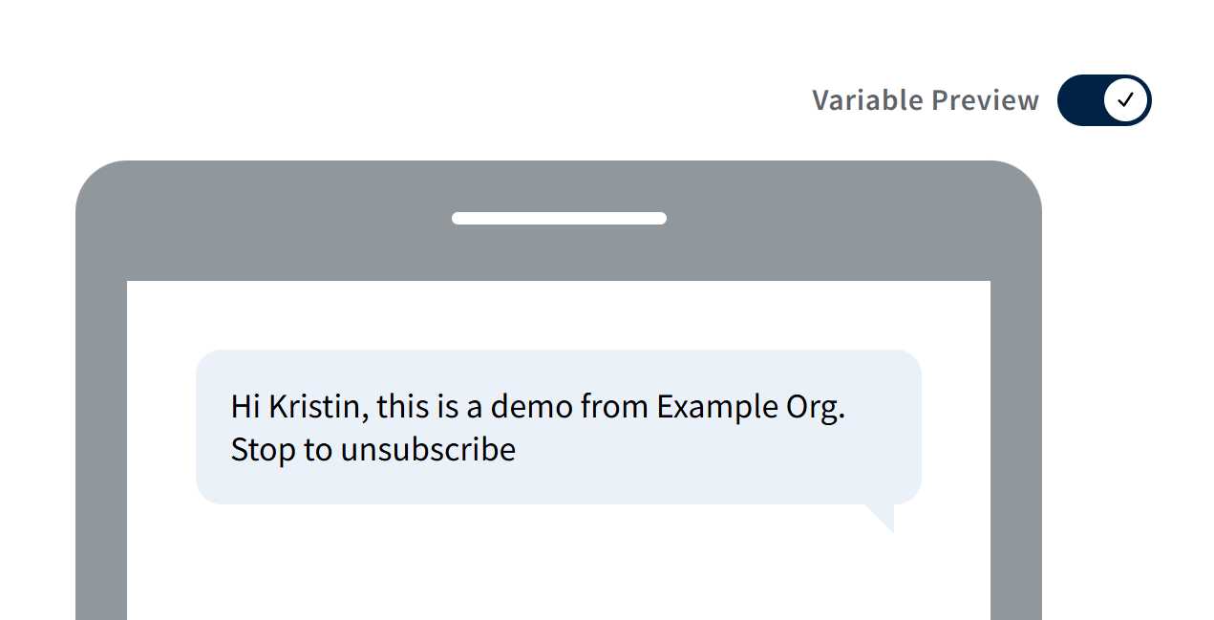
Task: Click the second line of the preview message
Action: (x=373, y=449)
